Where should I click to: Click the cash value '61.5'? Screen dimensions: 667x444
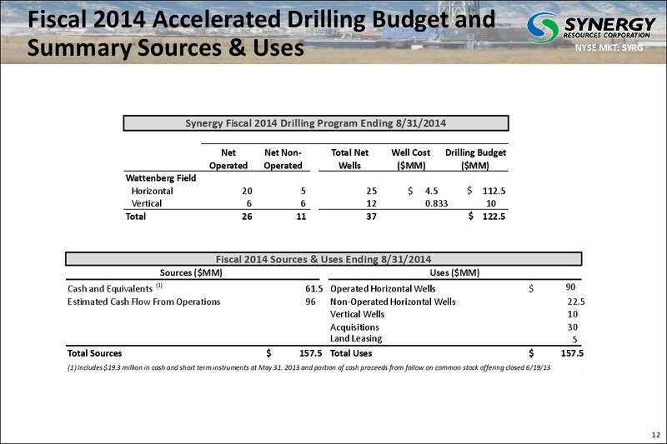314,289
